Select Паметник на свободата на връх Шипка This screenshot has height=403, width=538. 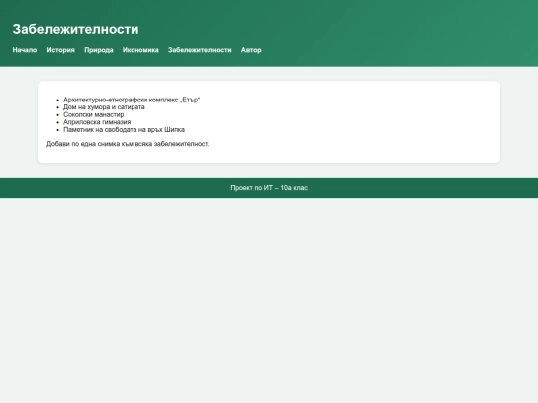click(x=124, y=130)
